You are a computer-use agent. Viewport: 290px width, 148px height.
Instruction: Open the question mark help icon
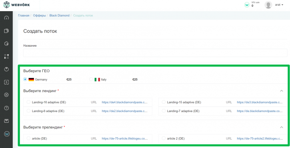coord(6,108)
